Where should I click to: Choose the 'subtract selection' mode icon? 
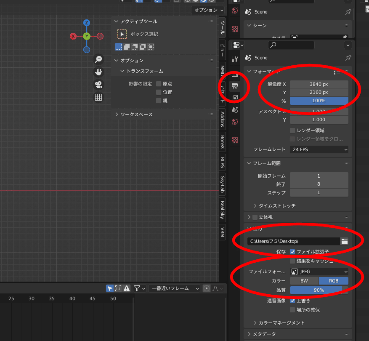(x=135, y=47)
